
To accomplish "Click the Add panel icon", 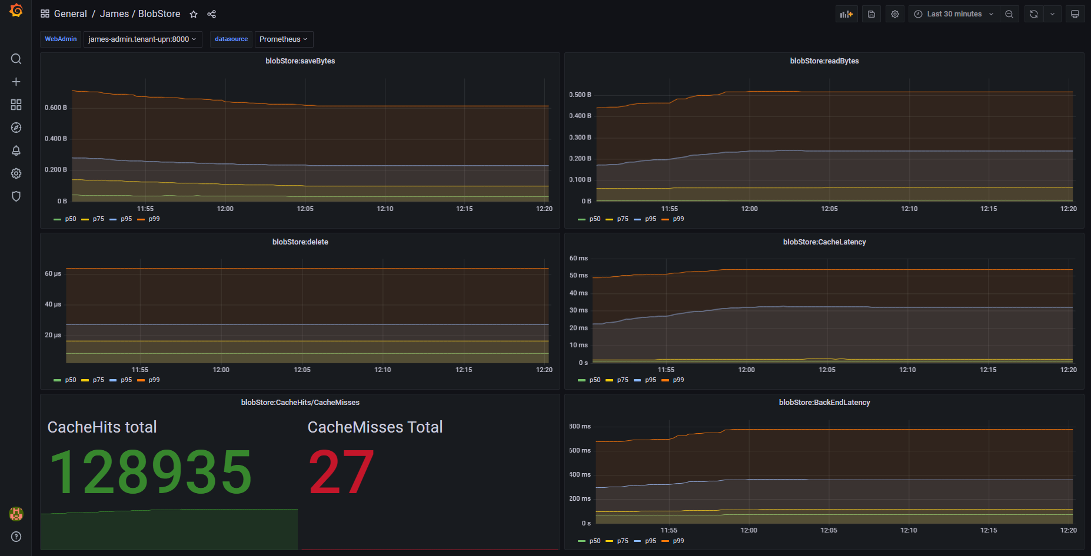I will coord(846,14).
